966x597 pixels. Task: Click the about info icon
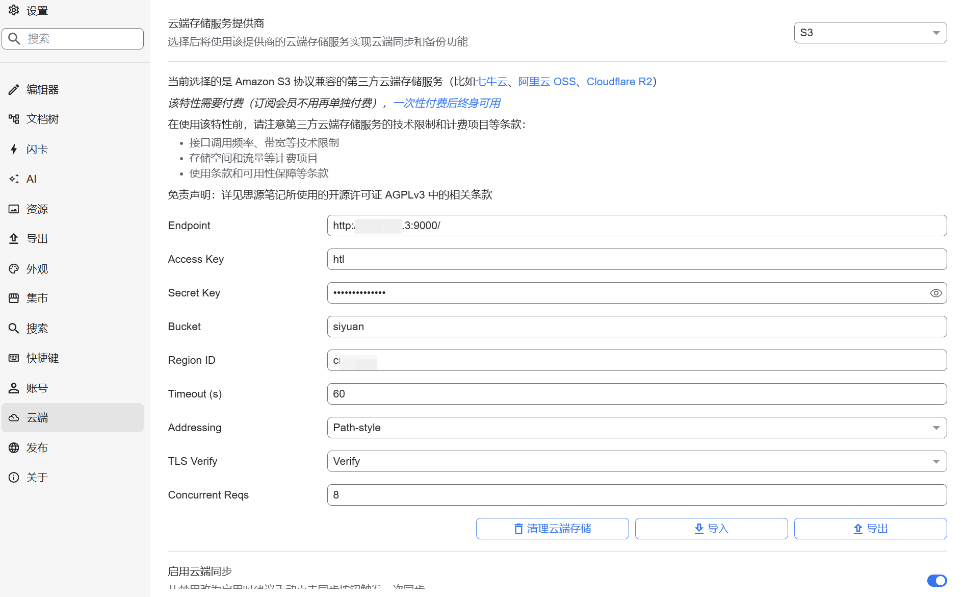tap(14, 477)
